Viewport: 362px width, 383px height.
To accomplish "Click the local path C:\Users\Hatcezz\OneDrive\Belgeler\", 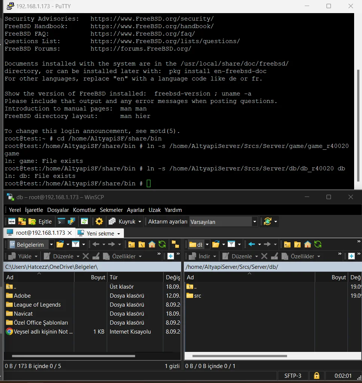I will (x=52, y=267).
